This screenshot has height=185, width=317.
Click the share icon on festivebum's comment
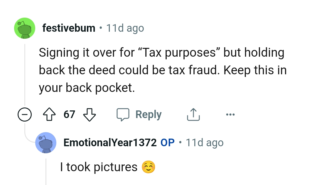point(193,114)
